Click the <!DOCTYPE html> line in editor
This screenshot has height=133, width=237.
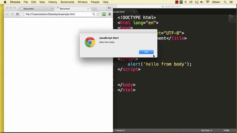(137, 17)
